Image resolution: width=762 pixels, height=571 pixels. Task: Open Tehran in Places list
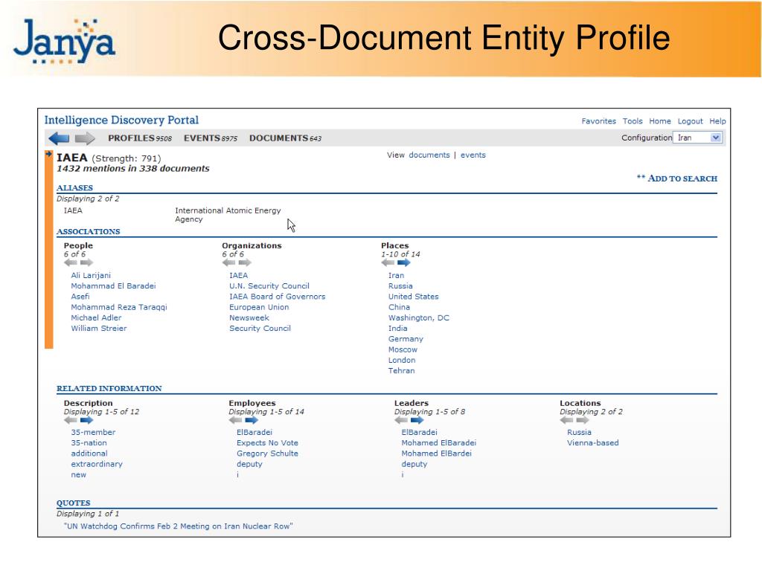[x=401, y=371]
